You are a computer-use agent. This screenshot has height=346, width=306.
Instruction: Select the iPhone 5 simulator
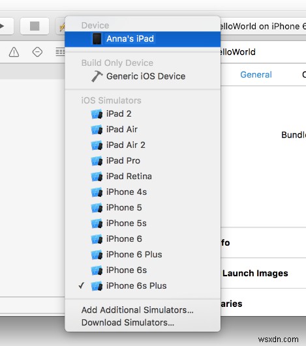[142, 208]
